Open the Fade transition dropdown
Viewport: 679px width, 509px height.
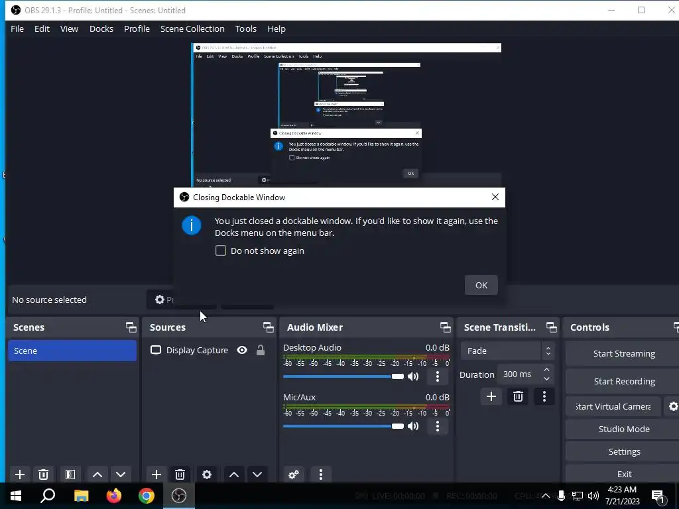click(x=507, y=351)
